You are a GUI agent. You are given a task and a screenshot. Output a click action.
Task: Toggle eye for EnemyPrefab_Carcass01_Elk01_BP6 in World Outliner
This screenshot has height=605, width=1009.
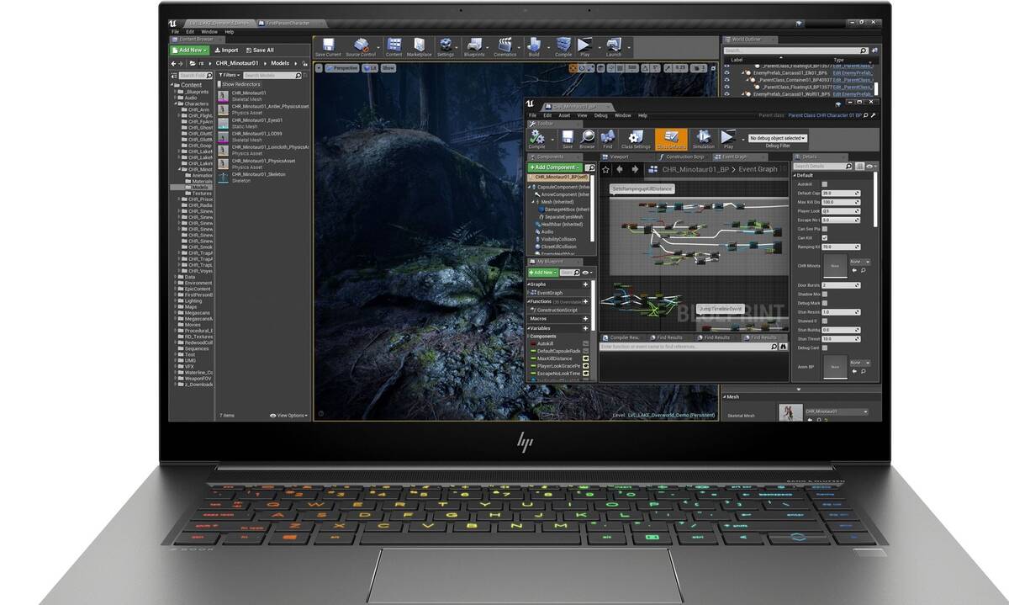point(727,72)
